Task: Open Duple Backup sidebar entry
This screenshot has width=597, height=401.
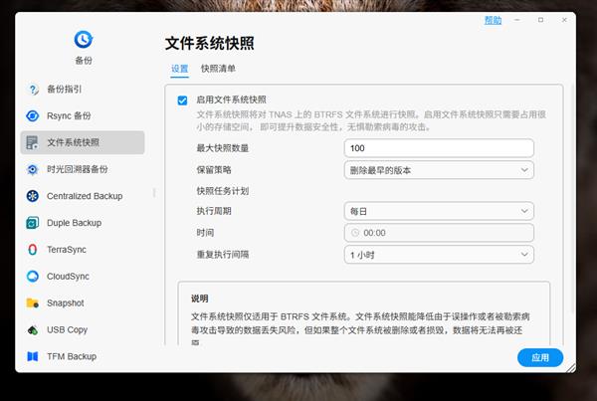Action: [x=83, y=223]
